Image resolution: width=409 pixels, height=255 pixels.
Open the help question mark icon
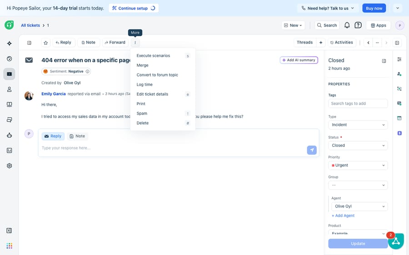coord(358,25)
